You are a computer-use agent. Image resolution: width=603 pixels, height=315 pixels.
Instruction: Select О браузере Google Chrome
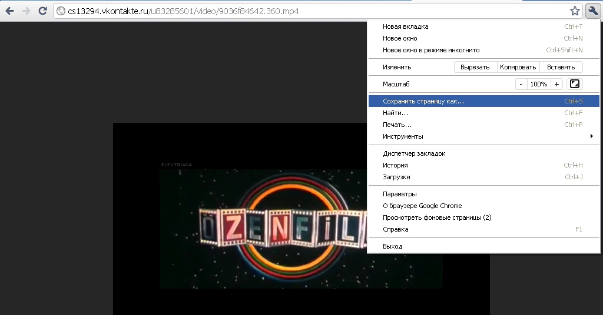(484, 206)
